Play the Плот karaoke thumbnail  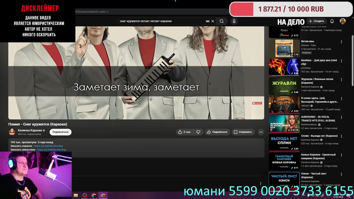point(284,32)
